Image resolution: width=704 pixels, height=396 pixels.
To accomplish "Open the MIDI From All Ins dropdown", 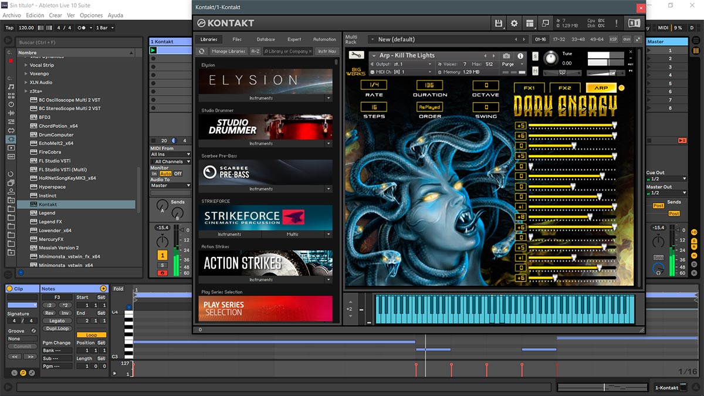I will point(171,154).
